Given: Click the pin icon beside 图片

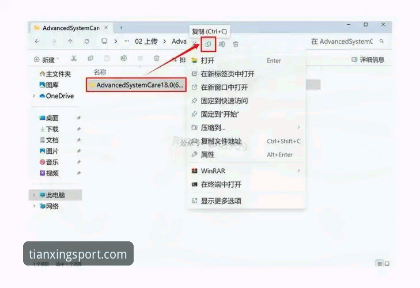Looking at the screenshot, I should pyautogui.click(x=79, y=151).
